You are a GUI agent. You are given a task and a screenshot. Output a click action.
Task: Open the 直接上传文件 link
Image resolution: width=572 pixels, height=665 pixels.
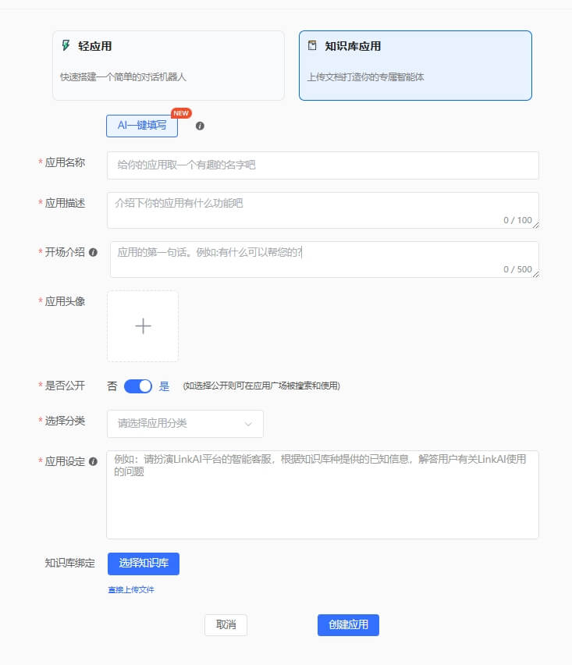tap(131, 590)
